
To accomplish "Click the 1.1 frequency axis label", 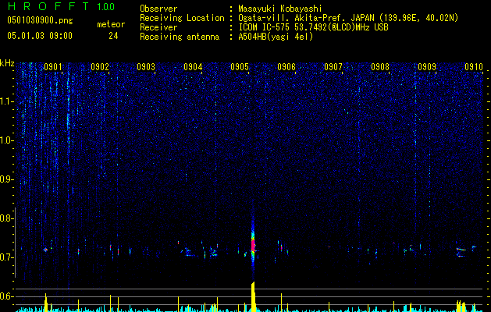I will [x=7, y=101].
